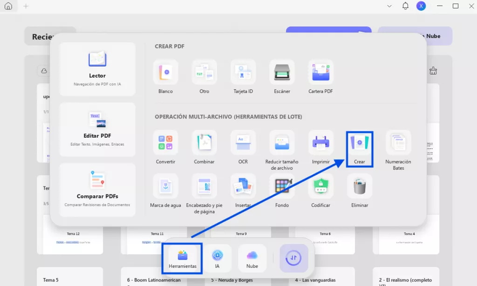Choose Tarjeta ID creation
This screenshot has height=286, width=477.
tap(243, 77)
